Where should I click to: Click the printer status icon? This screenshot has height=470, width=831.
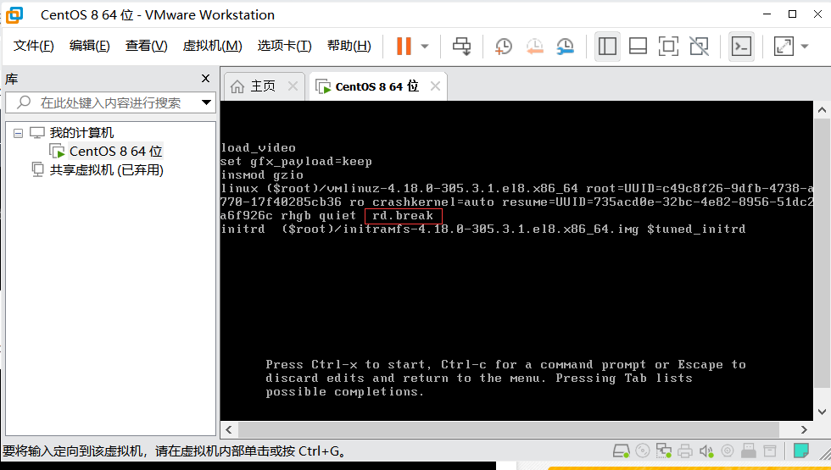point(685,451)
